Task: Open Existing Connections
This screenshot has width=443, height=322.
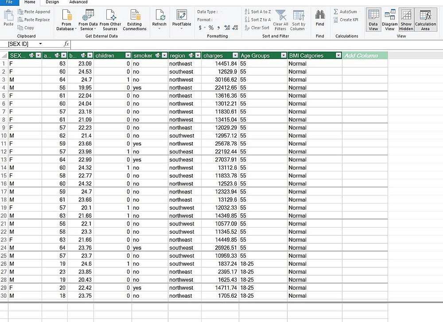Action: 135,20
